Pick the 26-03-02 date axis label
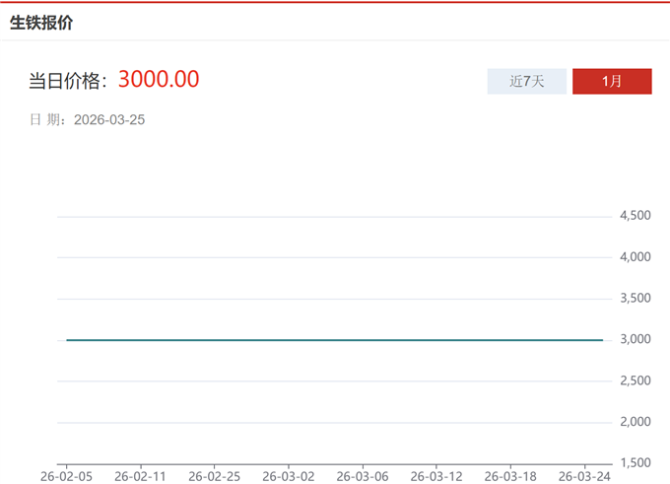The width and height of the screenshot is (670, 484). [289, 476]
